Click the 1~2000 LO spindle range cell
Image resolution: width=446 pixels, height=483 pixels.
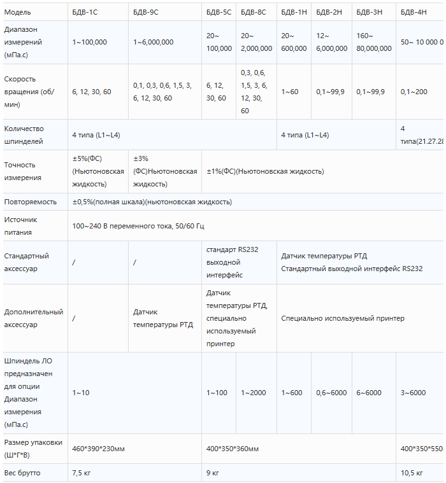[x=256, y=393]
